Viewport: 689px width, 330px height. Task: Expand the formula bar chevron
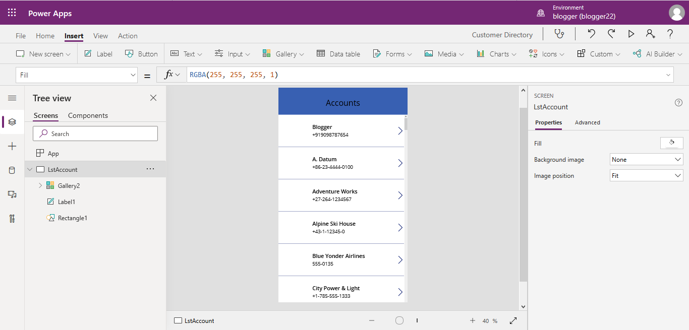coord(669,75)
